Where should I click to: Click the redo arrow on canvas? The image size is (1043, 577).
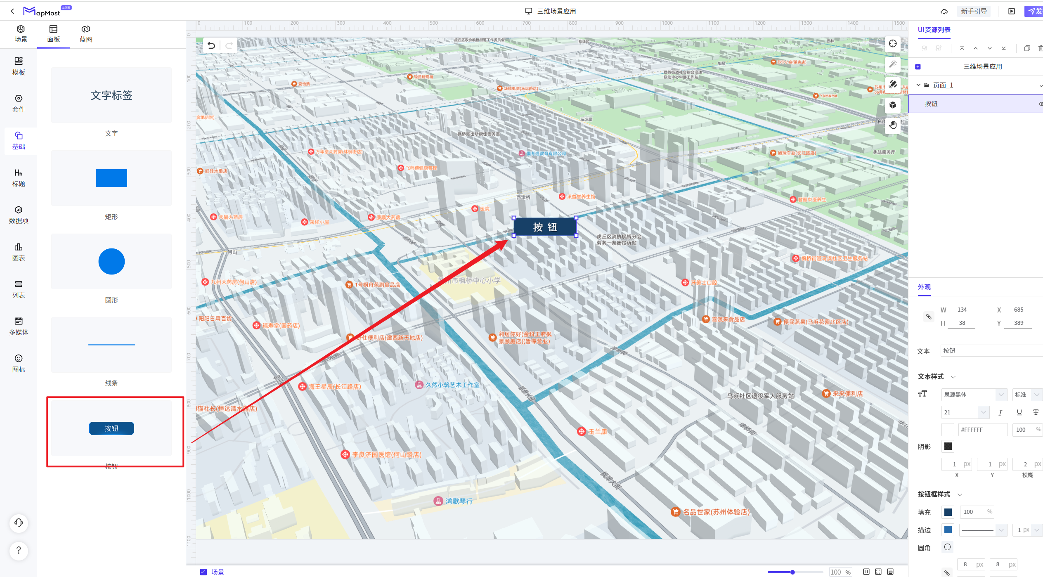click(229, 45)
